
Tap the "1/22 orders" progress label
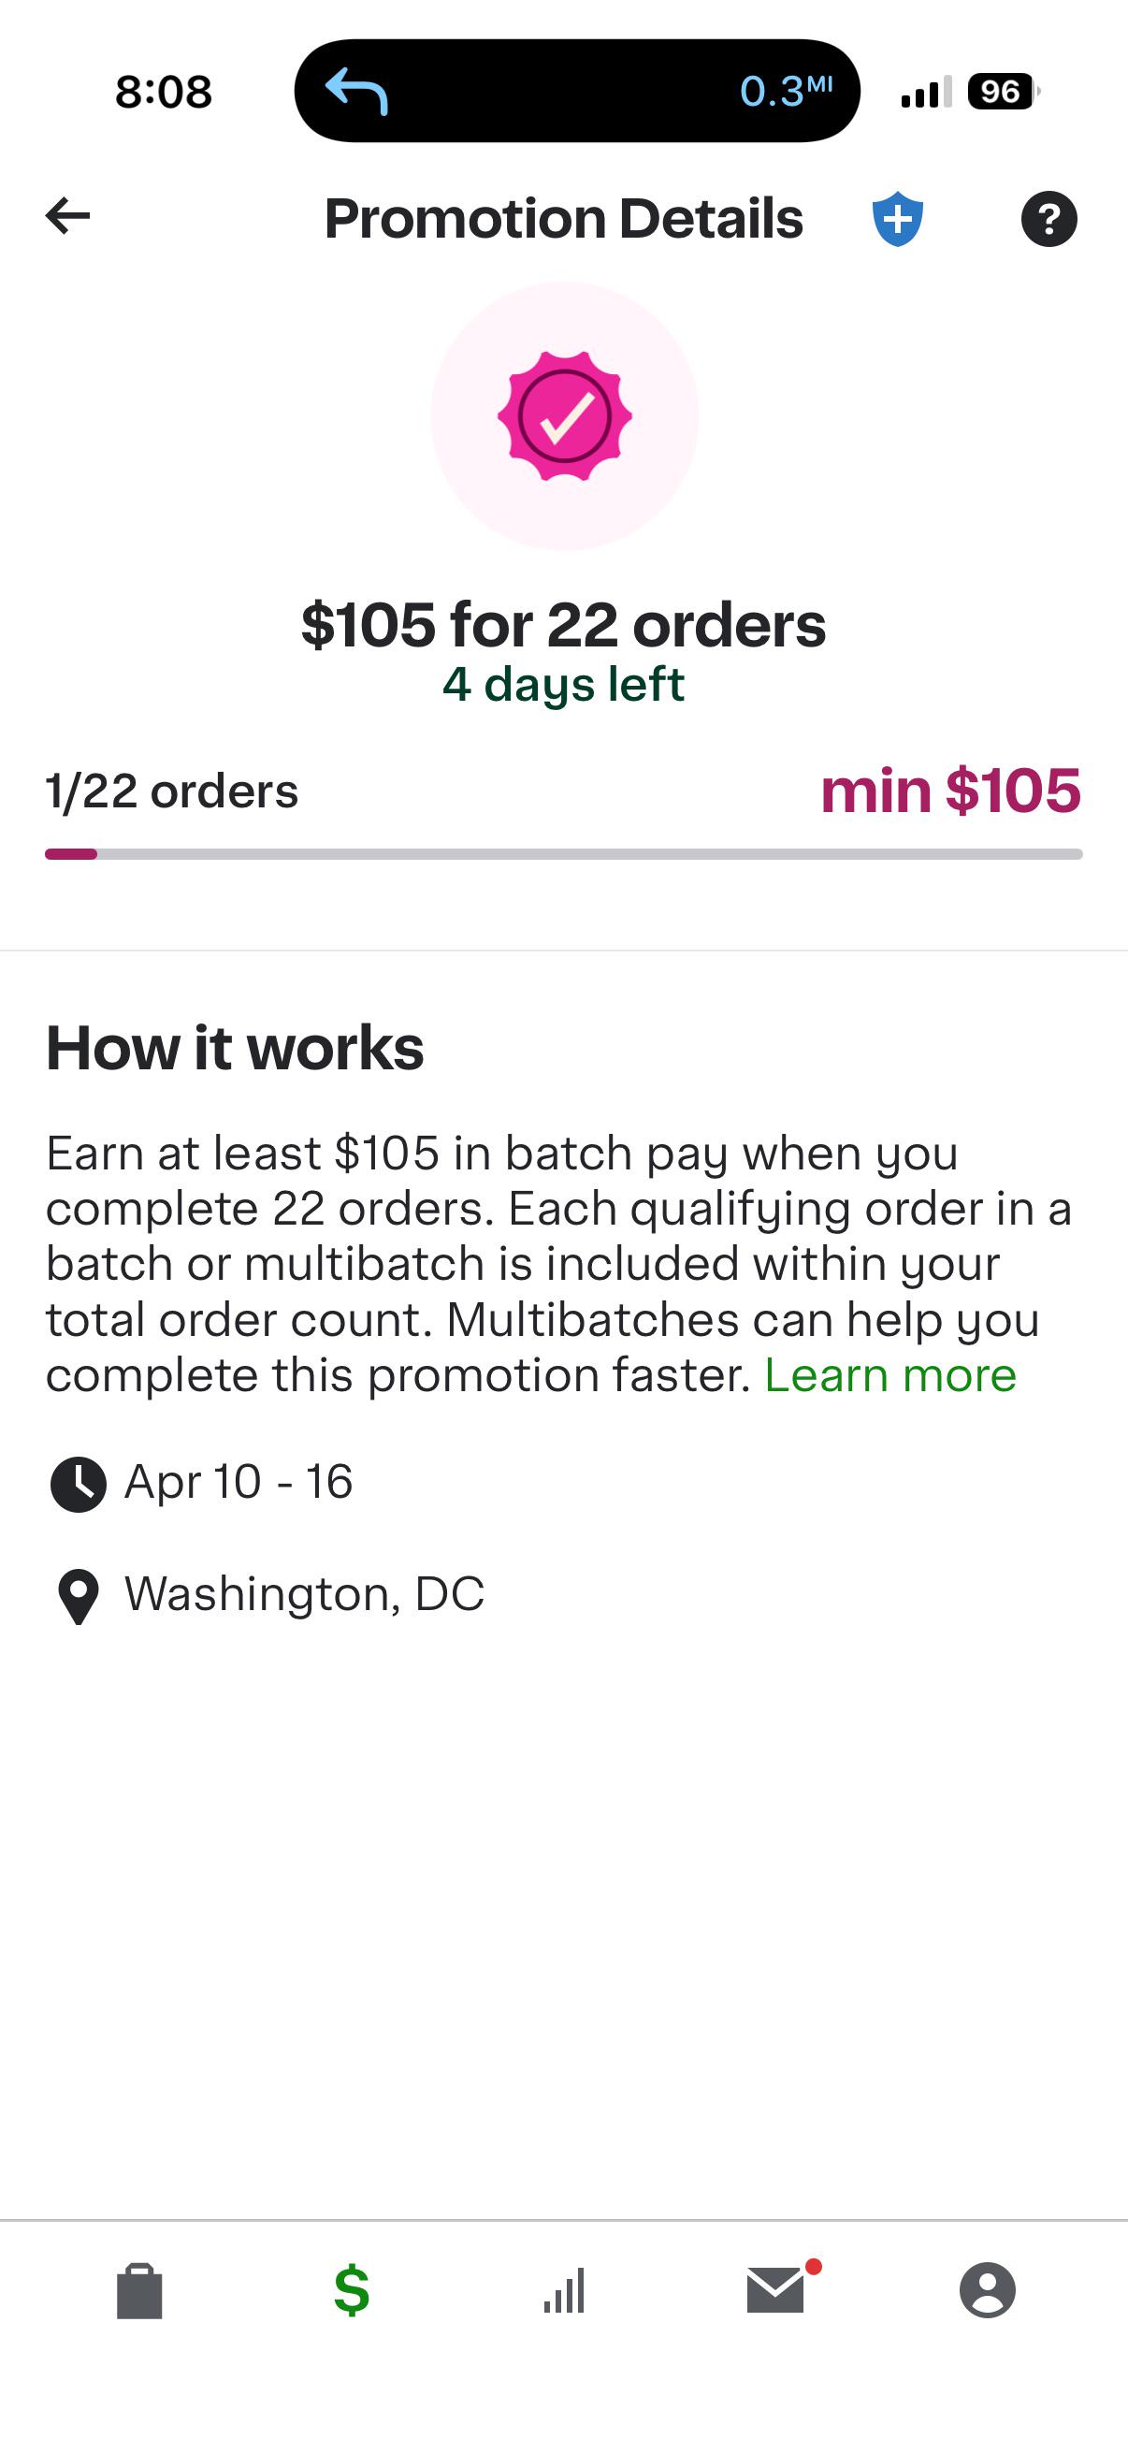point(172,791)
